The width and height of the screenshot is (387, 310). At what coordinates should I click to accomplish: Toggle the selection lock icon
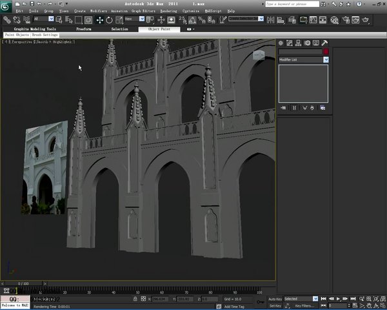pos(135,299)
